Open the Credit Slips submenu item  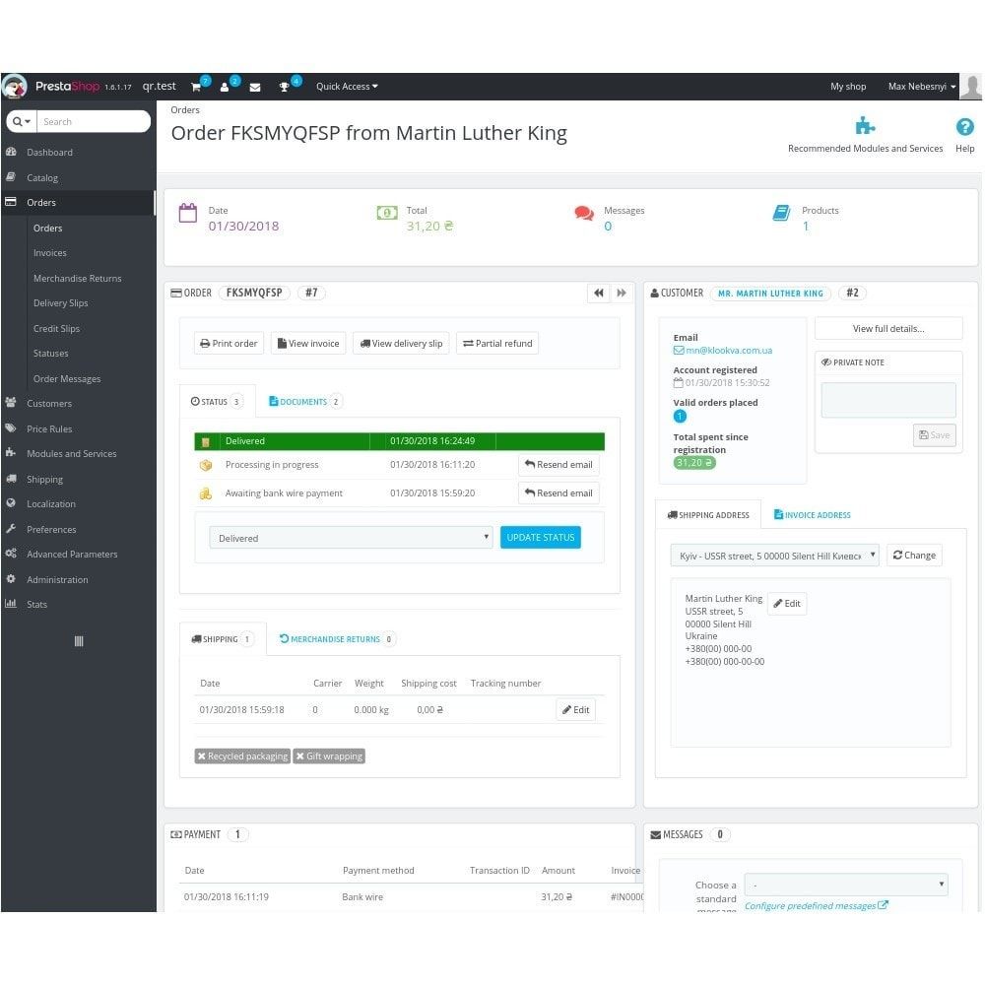[56, 329]
